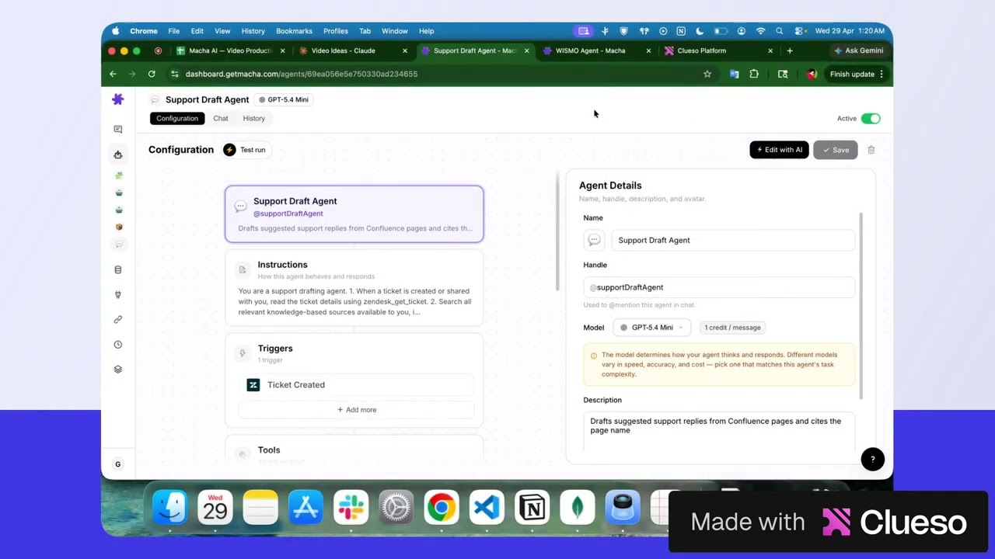995x559 pixels.
Task: Open Slack from the Dock
Action: (x=351, y=509)
